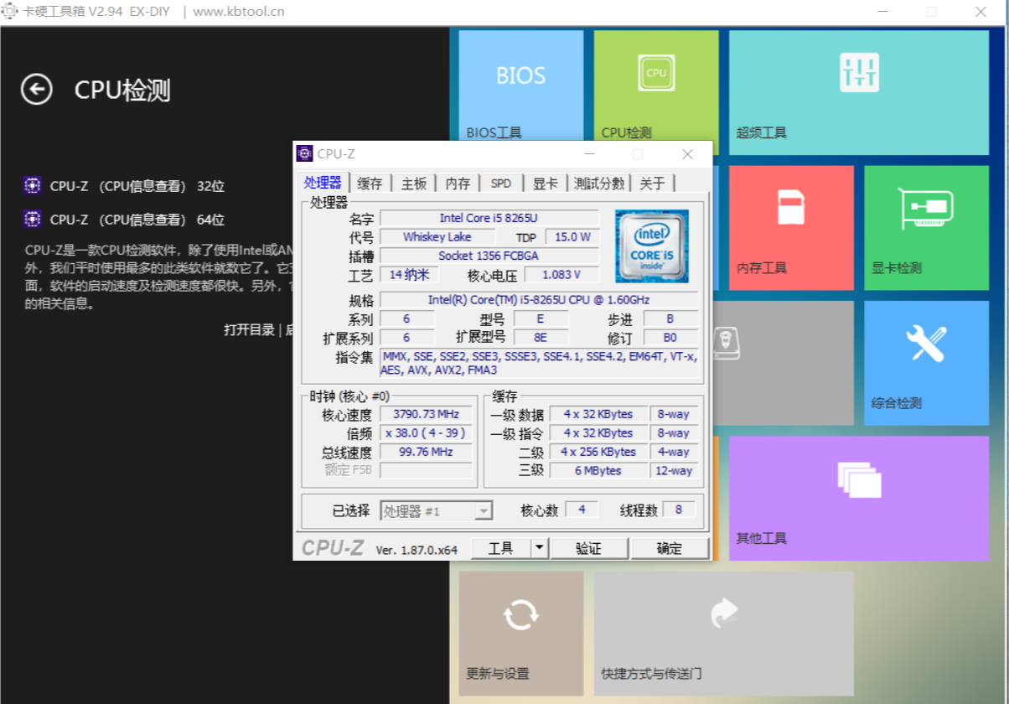Switch to the SPD tab
Image resolution: width=1009 pixels, height=704 pixels.
(501, 184)
